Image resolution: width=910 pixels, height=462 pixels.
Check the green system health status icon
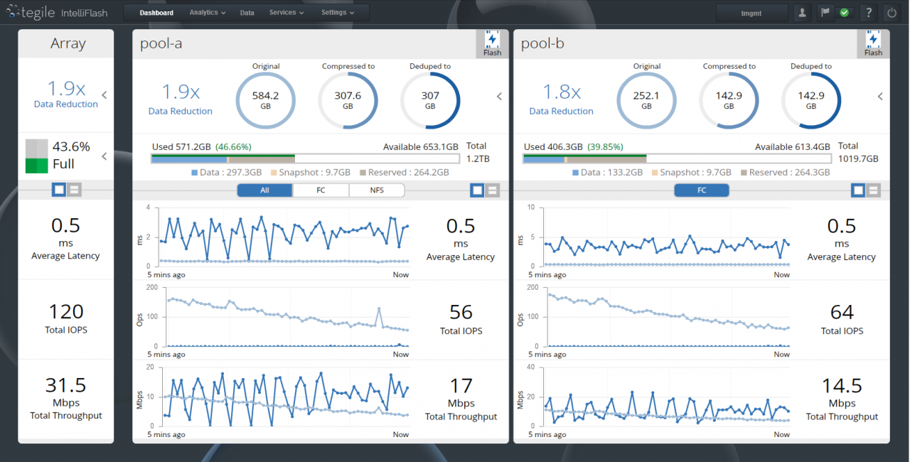844,13
